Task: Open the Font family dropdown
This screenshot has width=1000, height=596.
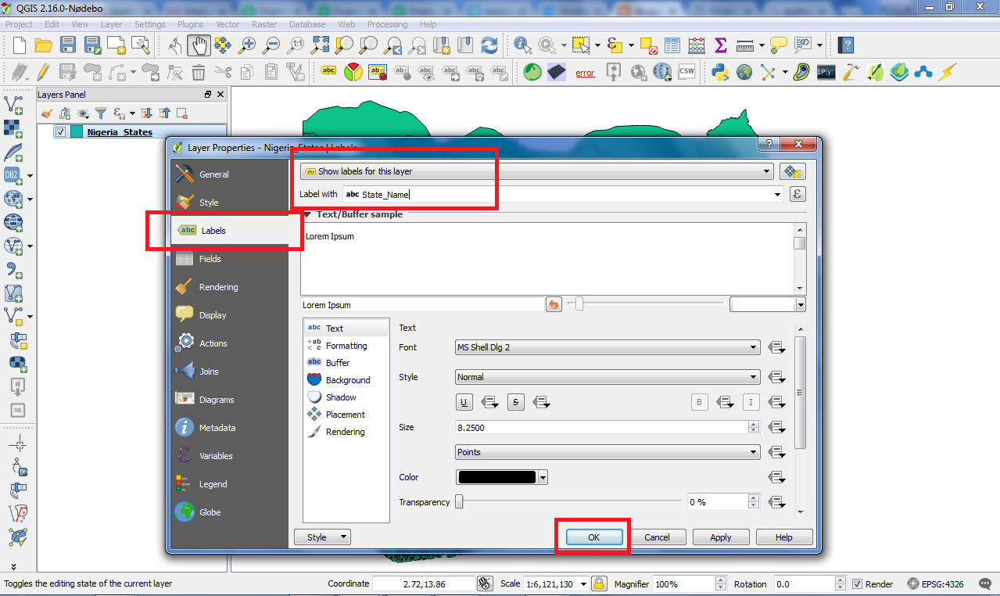Action: coord(608,347)
